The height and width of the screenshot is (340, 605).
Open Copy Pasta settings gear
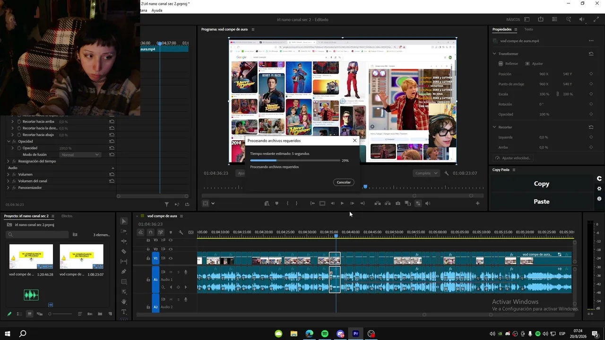click(599, 189)
